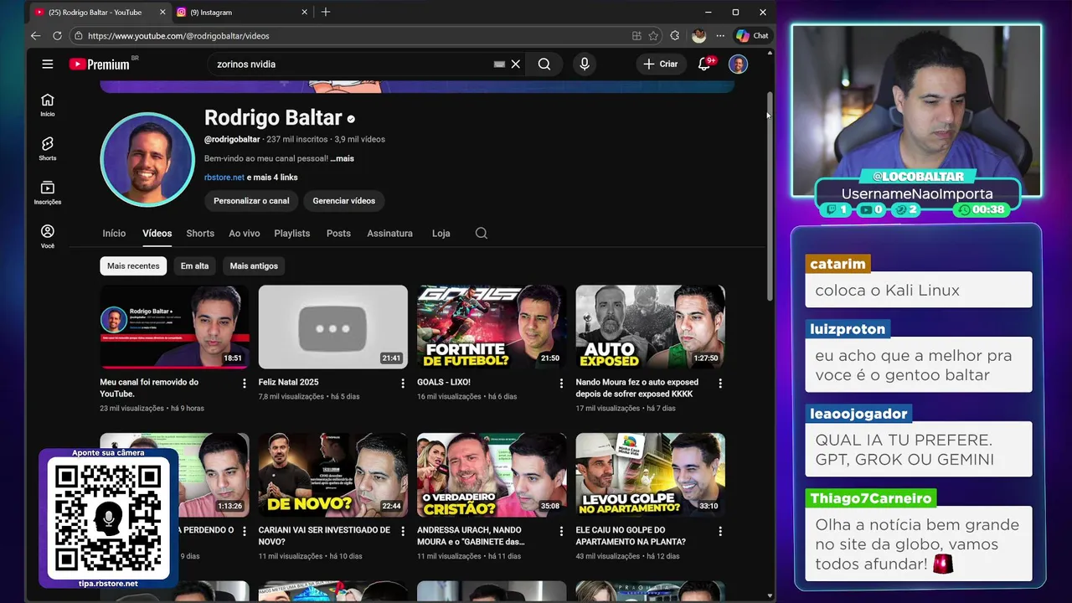This screenshot has width=1072, height=603.
Task: Switch to the Posts channel tab
Action: coord(338,233)
